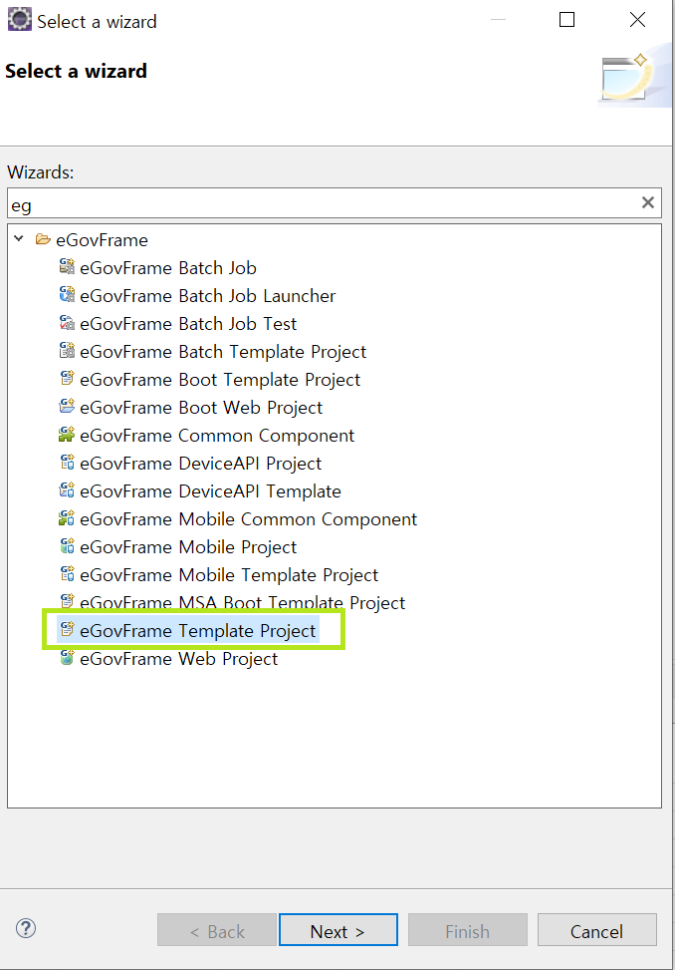Select eGovFrame Common Component
675x970 pixels.
click(217, 436)
